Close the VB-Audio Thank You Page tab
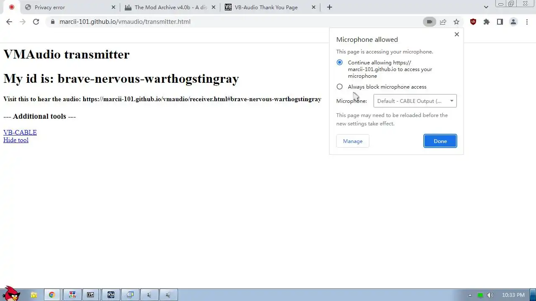 click(x=314, y=7)
